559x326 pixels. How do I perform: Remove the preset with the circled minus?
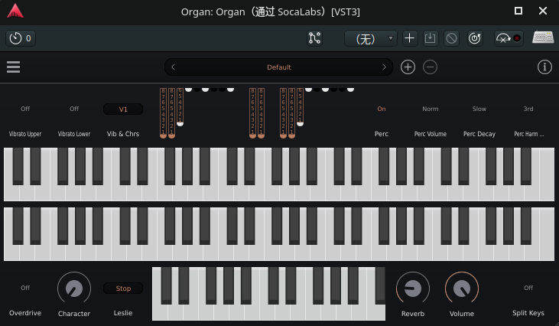pyautogui.click(x=430, y=67)
